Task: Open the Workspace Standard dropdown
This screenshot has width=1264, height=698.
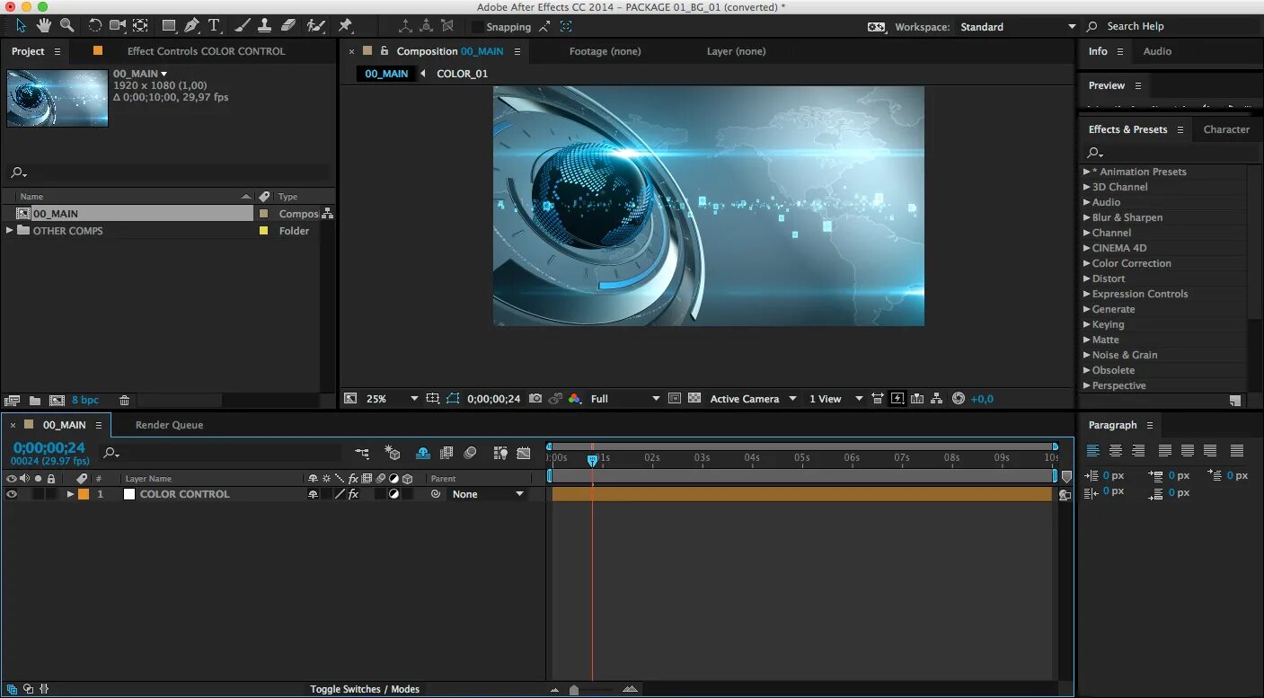Action: [1017, 27]
